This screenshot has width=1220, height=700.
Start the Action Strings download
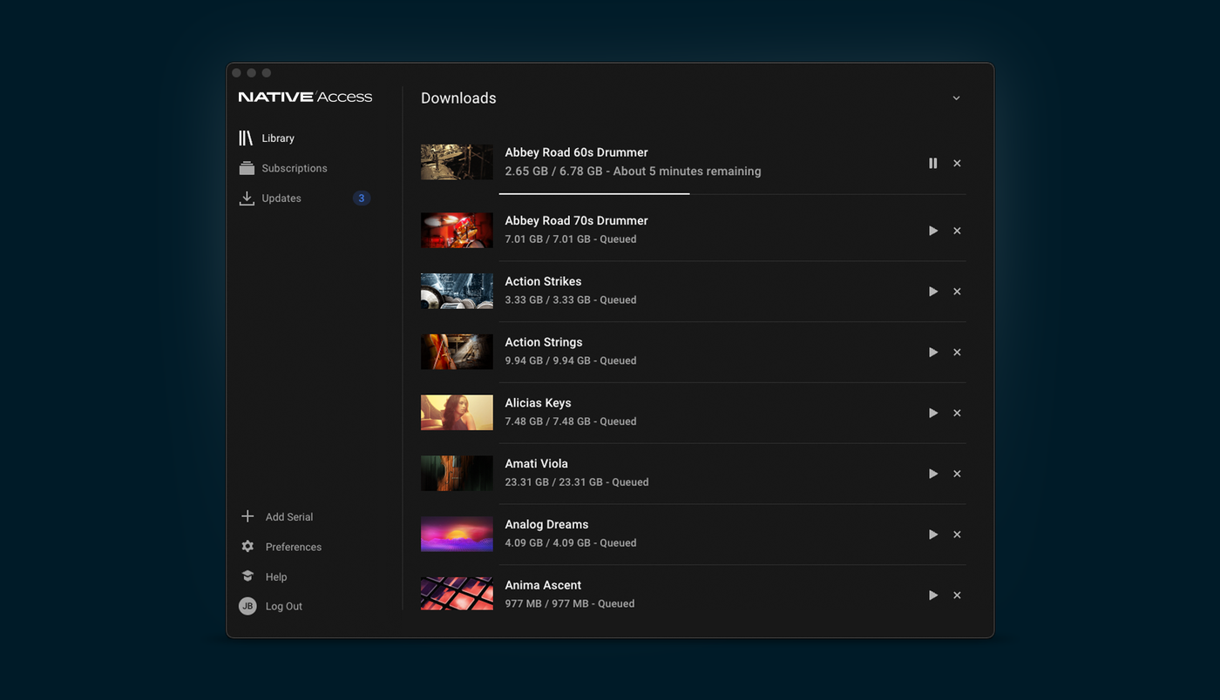pyautogui.click(x=933, y=353)
